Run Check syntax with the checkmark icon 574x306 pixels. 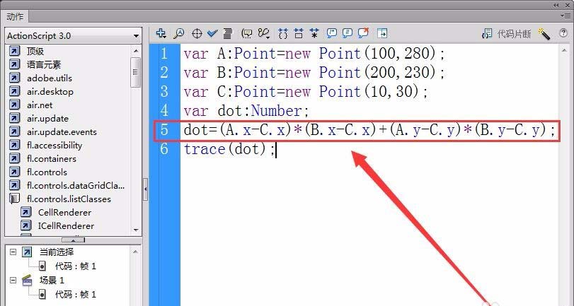tap(212, 34)
